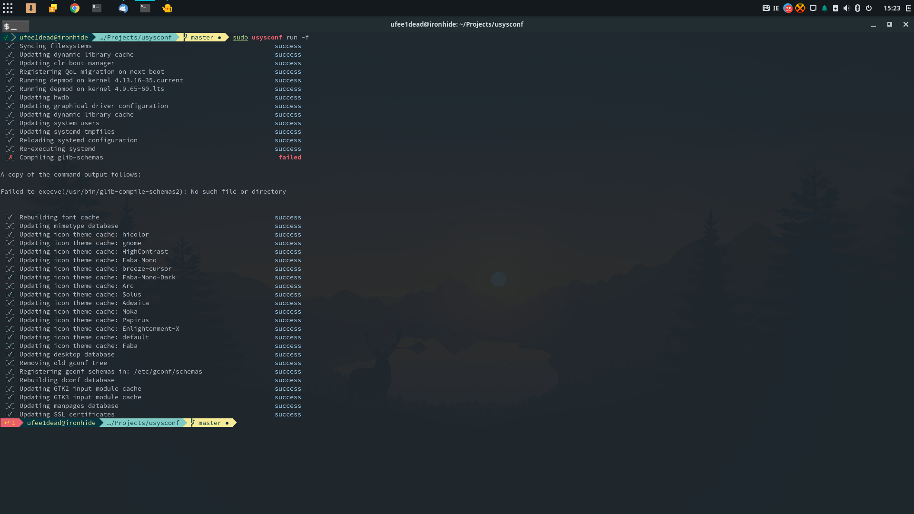Open the applications grid menu
The width and height of the screenshot is (914, 514).
(x=8, y=8)
